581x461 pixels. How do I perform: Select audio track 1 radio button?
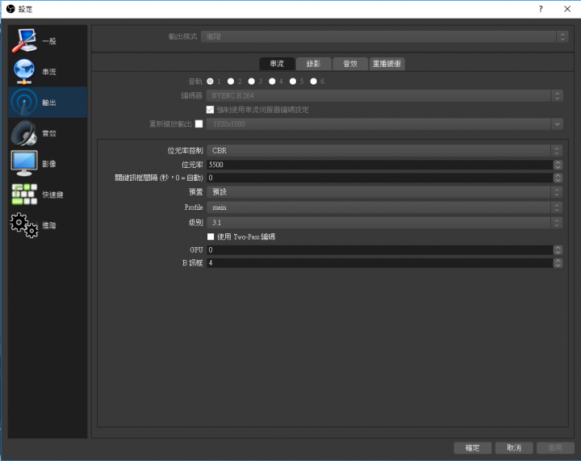[x=210, y=82]
